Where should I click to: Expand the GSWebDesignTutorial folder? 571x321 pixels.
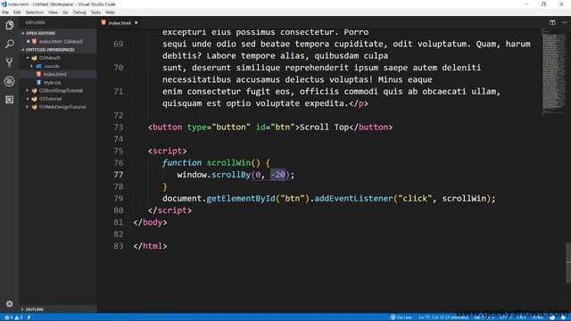28,107
